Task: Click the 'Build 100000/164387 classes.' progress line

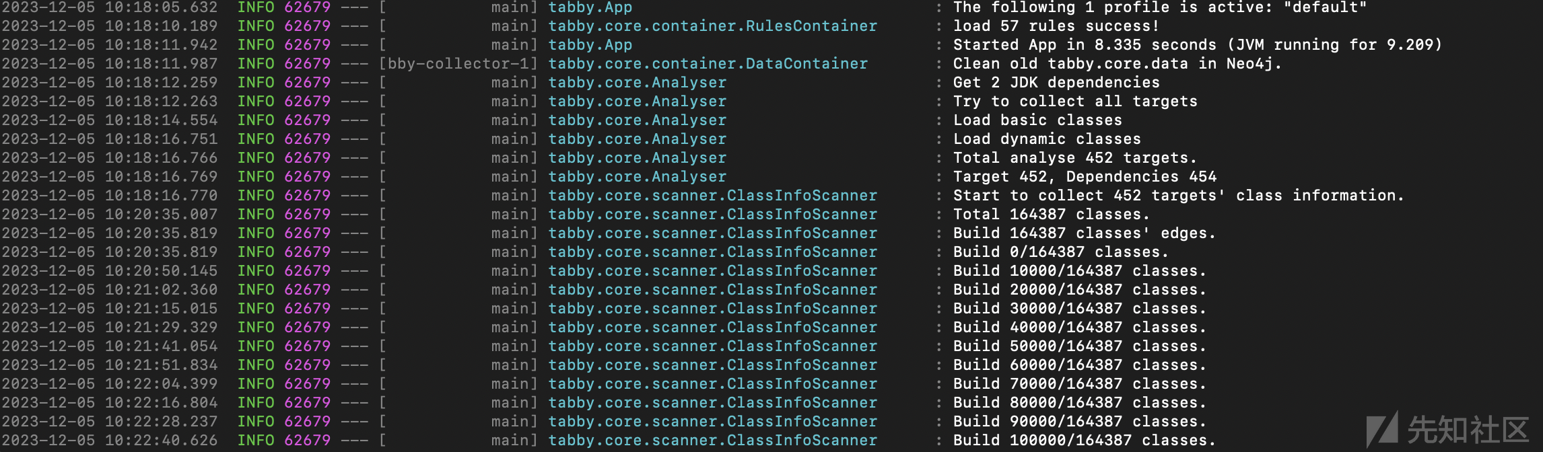Action: pyautogui.click(x=1084, y=441)
